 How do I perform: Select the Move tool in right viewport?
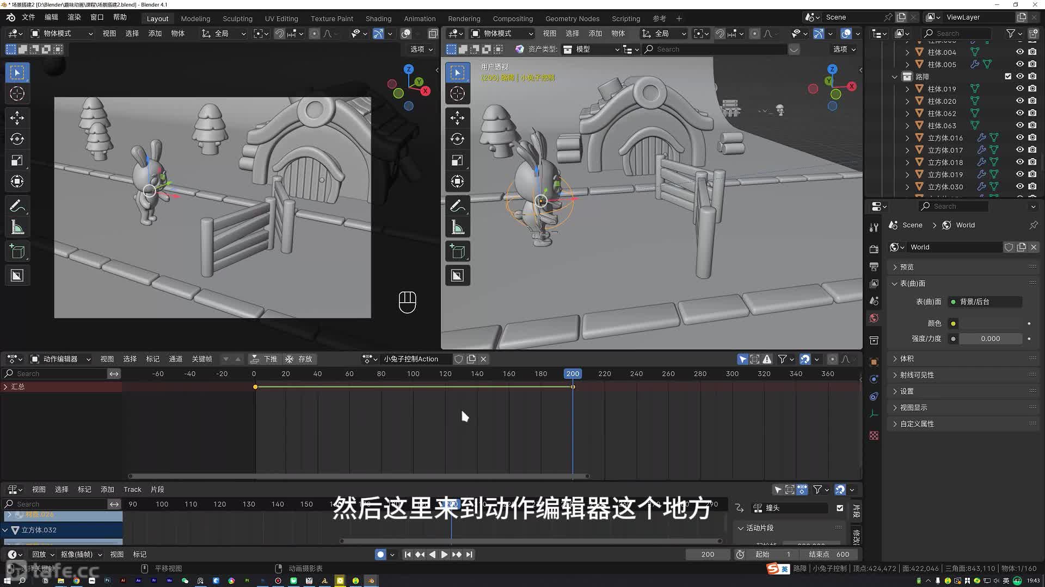[457, 117]
